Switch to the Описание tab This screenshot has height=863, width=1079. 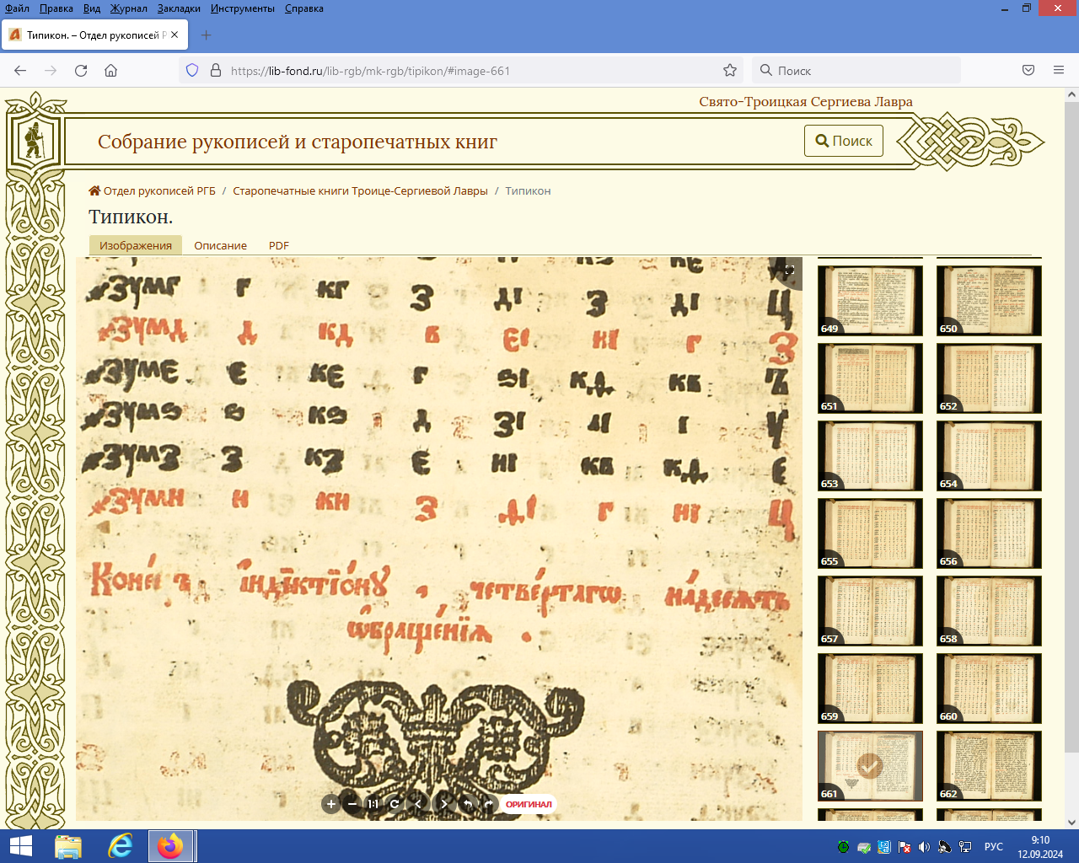[x=221, y=245]
